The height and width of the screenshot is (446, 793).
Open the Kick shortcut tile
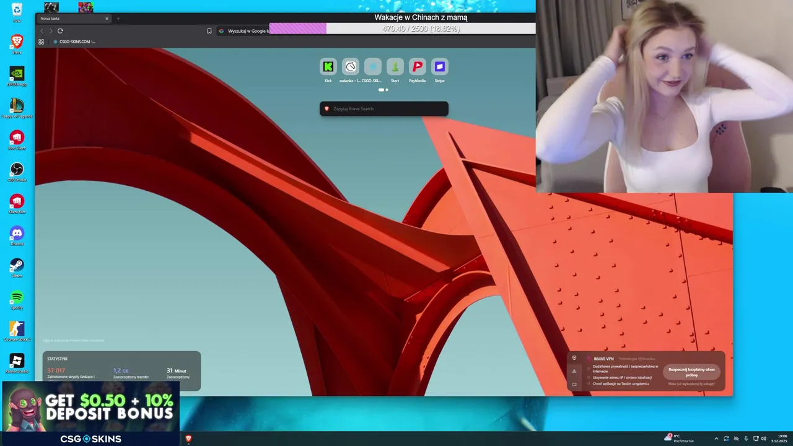tap(328, 67)
